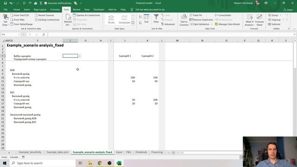
Task: Open the Developer ribbon tab
Action: 99,9
